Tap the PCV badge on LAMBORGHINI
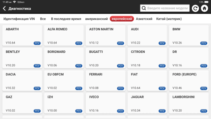The width and height of the screenshot is (211, 119). 204,111
